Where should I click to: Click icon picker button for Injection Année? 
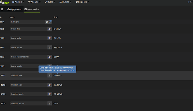50,94
